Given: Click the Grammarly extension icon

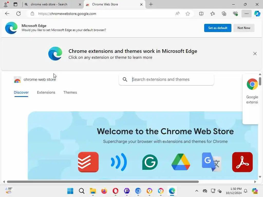Looking at the screenshot, I should 150,162.
